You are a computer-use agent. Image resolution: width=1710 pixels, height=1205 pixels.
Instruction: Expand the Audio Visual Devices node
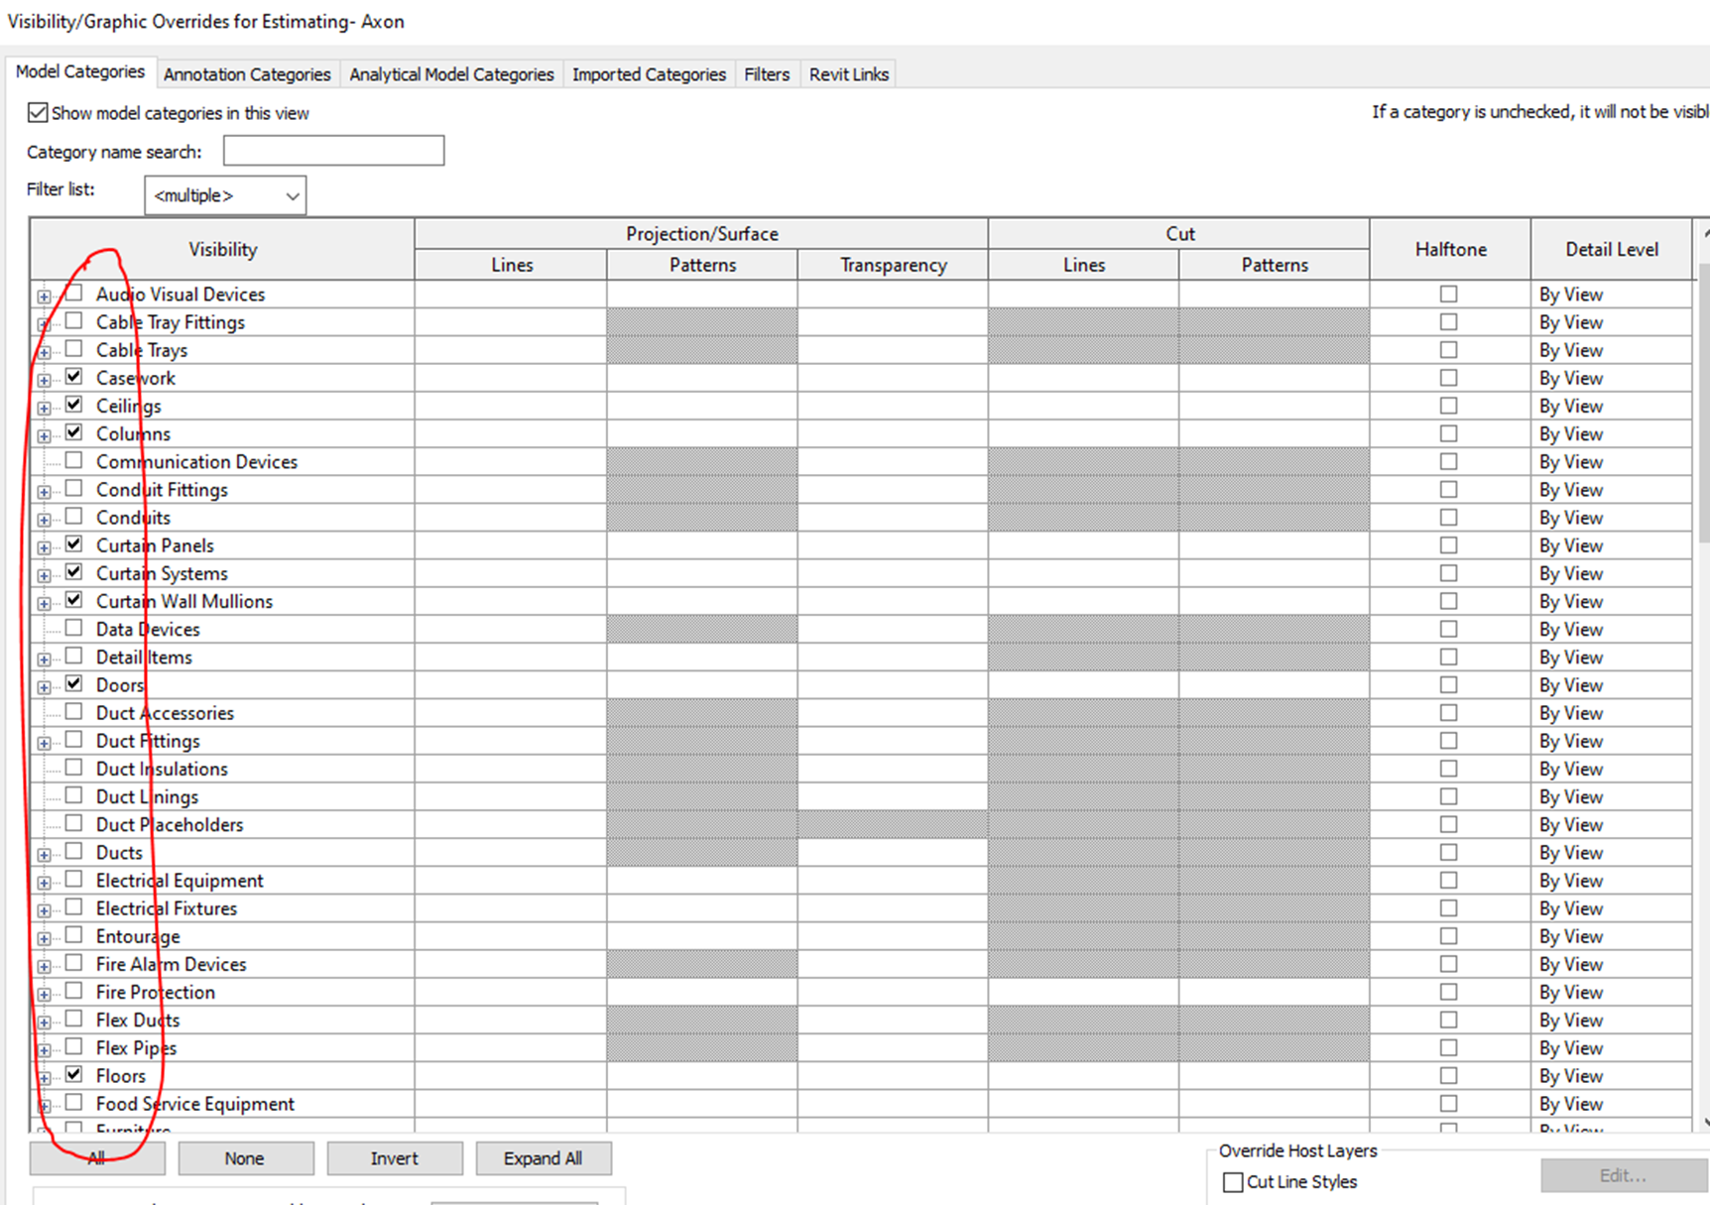tap(44, 297)
